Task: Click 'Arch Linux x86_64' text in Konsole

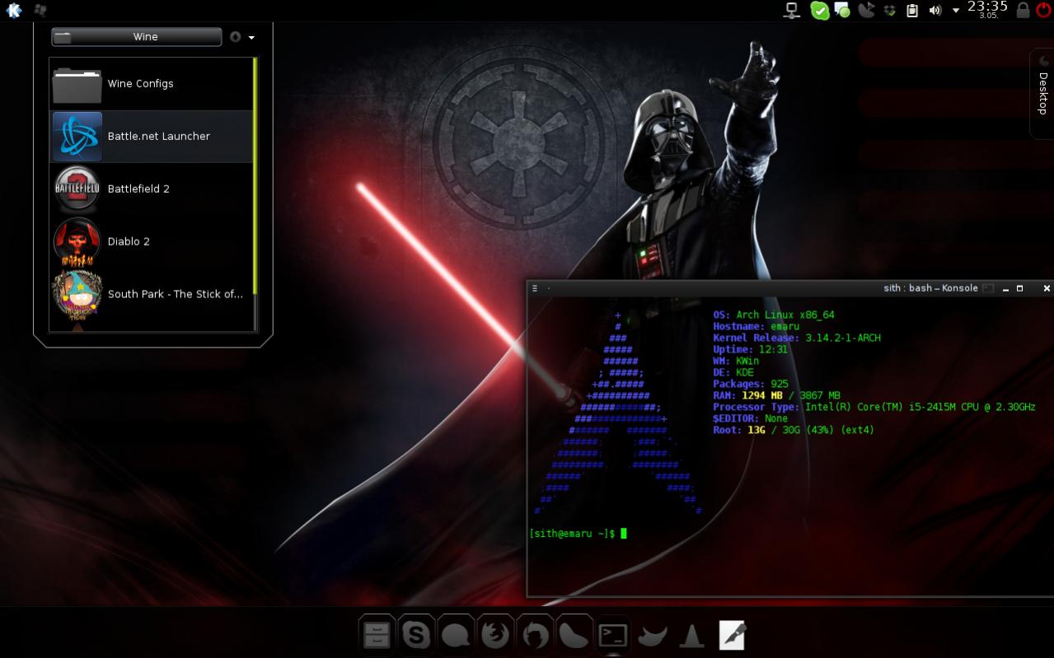Action: 785,315
